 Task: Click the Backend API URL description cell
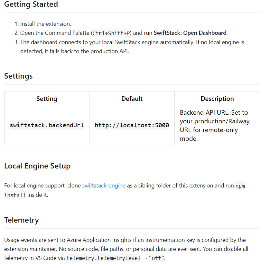[x=217, y=125]
